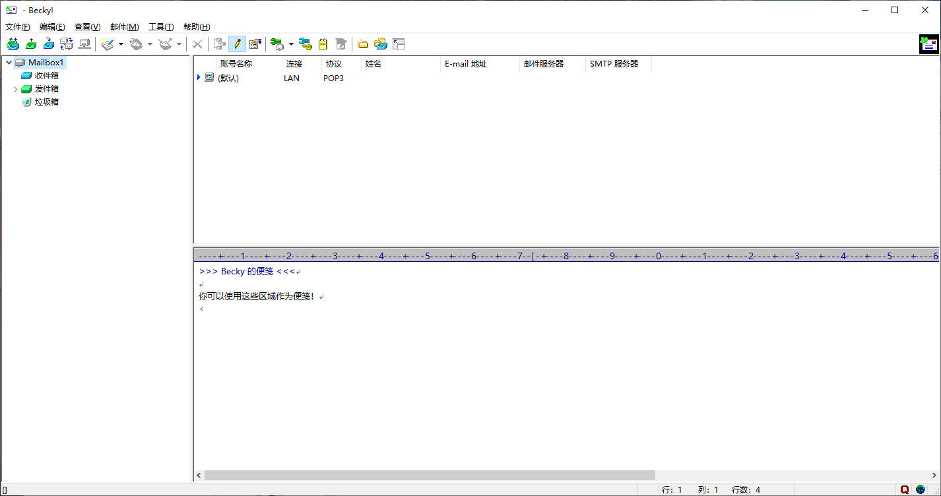The height and width of the screenshot is (496, 941).
Task: Click the SMTP 服务器 column header
Action: pos(618,64)
